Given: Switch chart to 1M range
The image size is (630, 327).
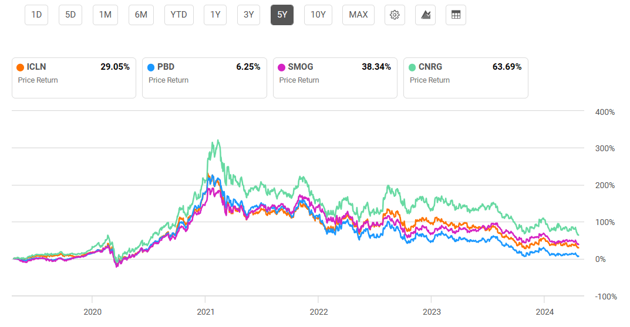Looking at the screenshot, I should 105,15.
